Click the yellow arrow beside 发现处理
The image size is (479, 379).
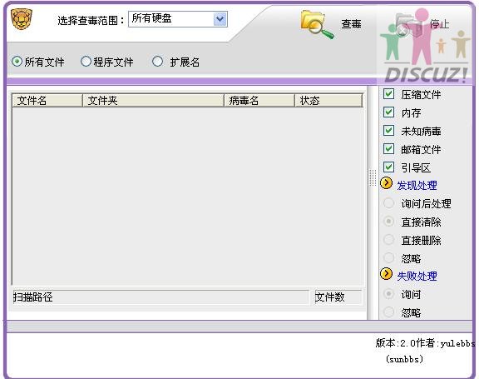tap(386, 183)
